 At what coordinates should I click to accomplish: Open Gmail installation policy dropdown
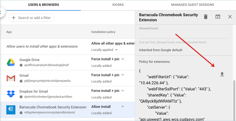coord(123,75)
